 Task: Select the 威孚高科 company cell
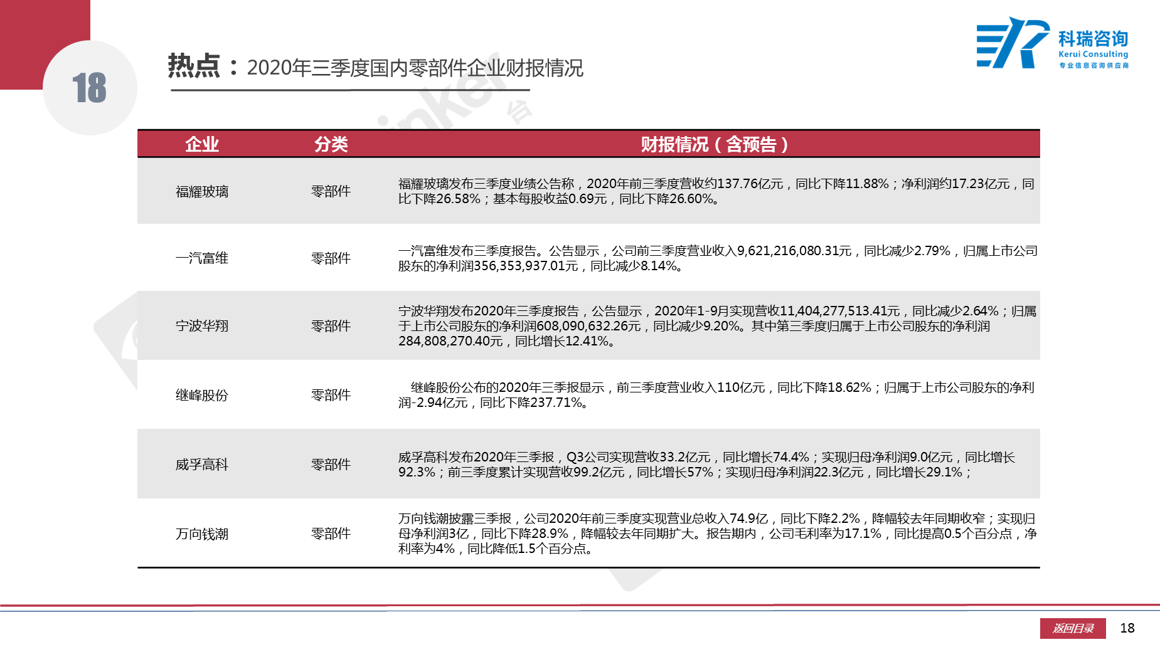[x=202, y=465]
